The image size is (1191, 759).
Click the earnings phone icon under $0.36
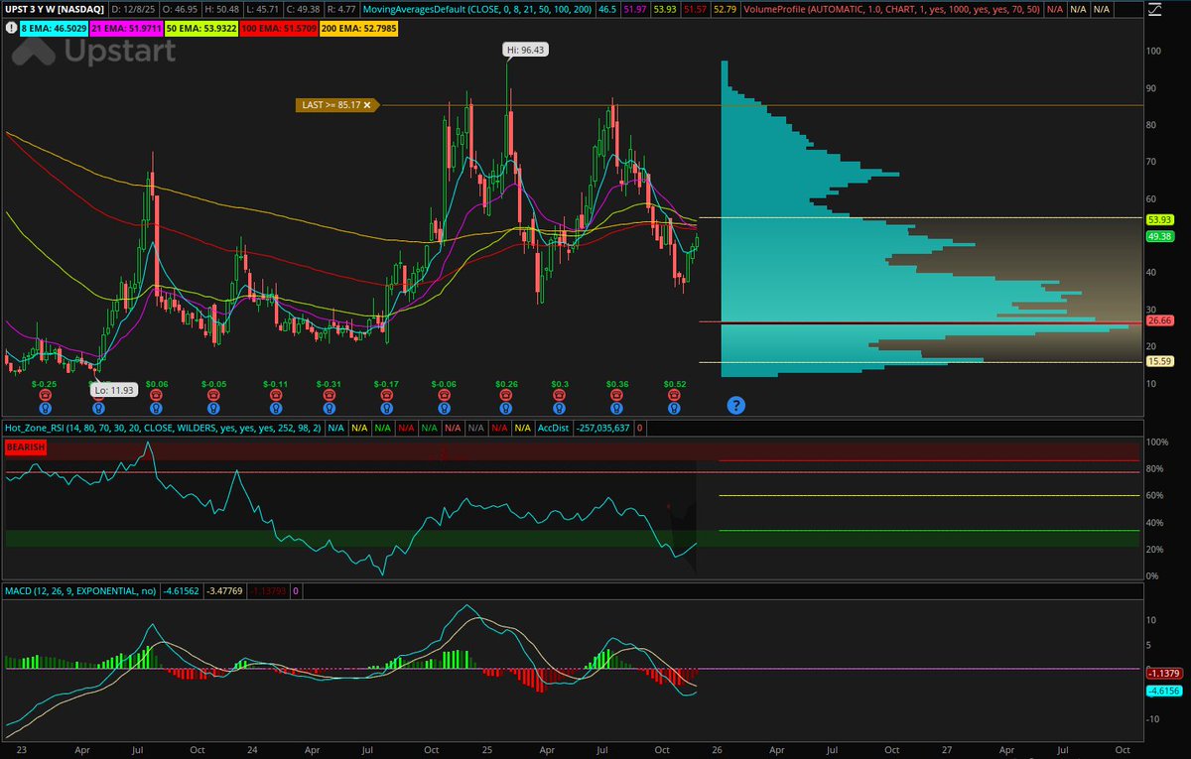(617, 395)
